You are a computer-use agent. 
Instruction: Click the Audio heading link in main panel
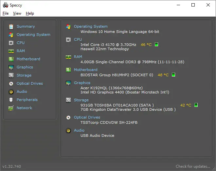click(79, 130)
